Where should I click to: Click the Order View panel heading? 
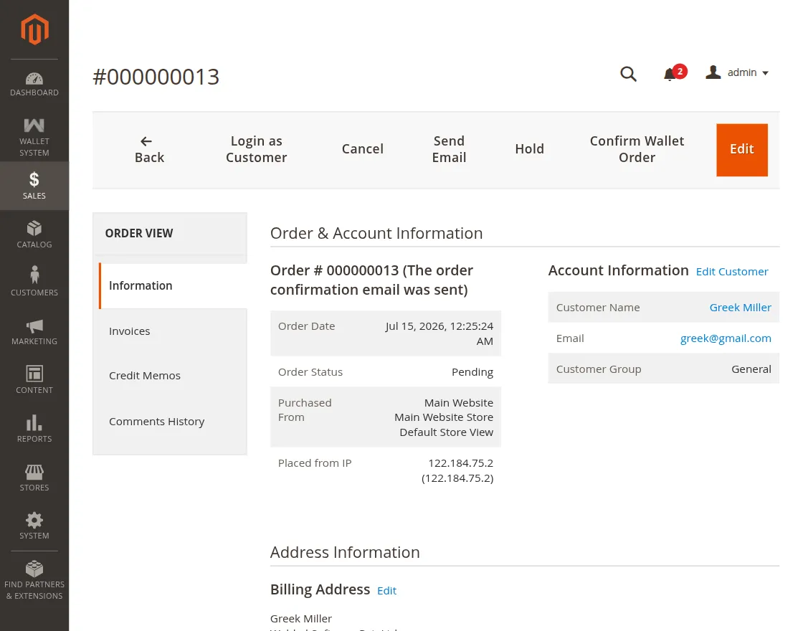[139, 234]
